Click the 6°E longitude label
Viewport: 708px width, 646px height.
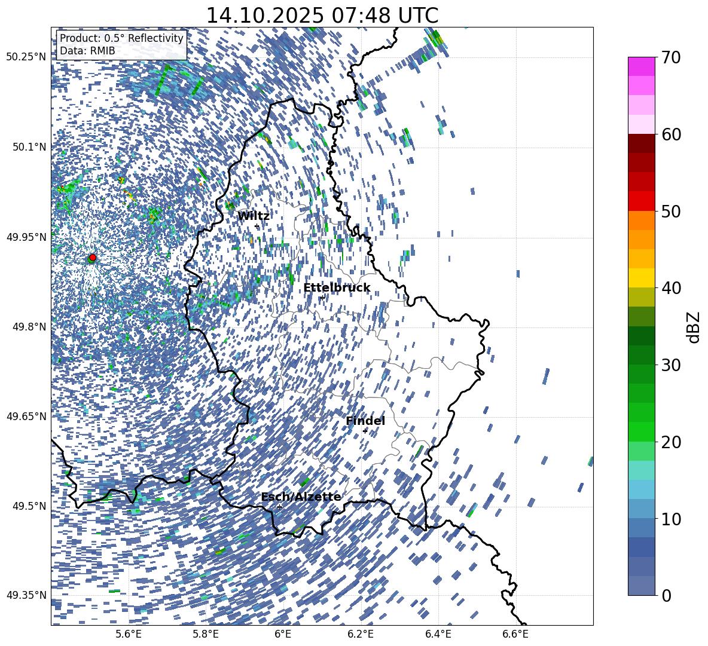[x=283, y=634]
